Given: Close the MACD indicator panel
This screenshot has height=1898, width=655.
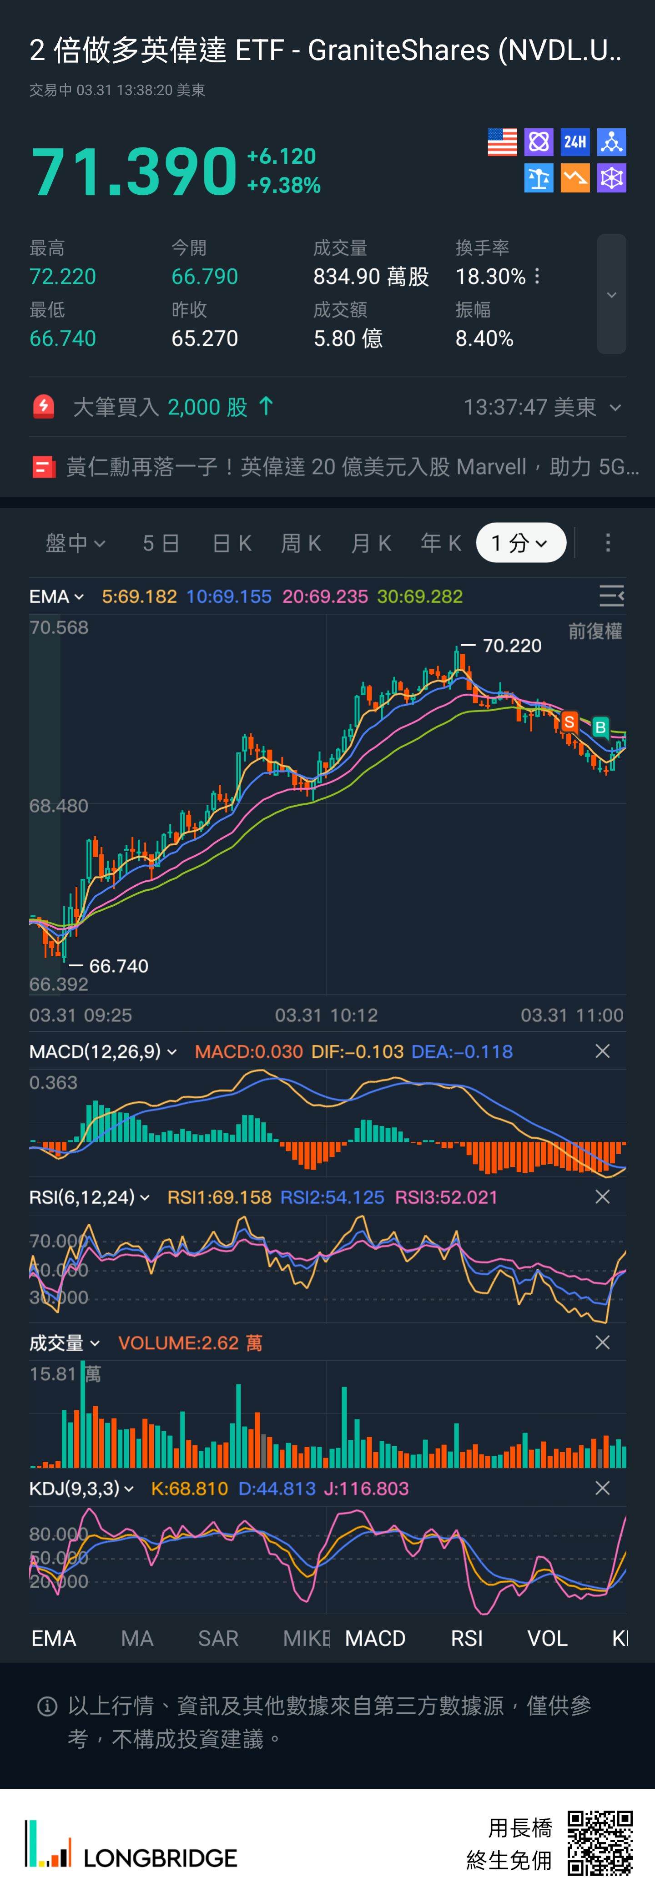Looking at the screenshot, I should coord(602,1051).
